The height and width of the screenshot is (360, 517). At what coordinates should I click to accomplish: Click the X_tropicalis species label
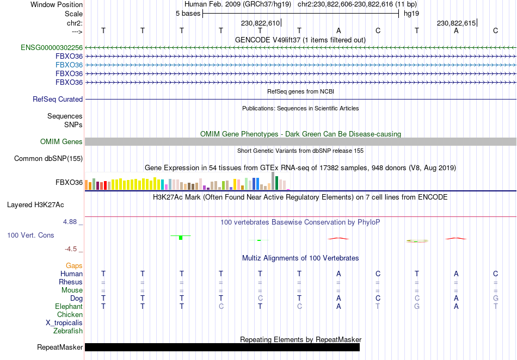(64, 323)
